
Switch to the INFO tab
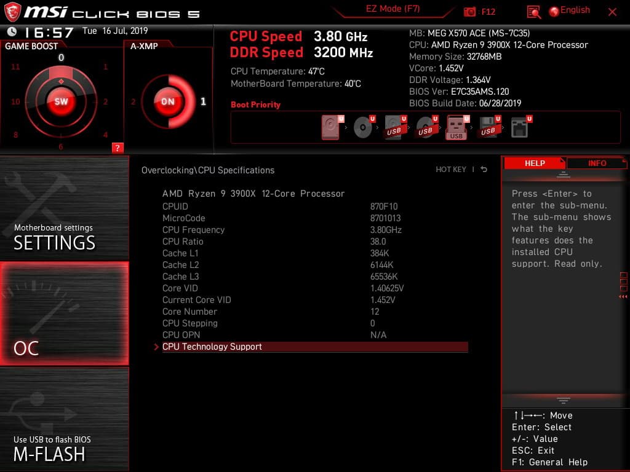coord(597,163)
